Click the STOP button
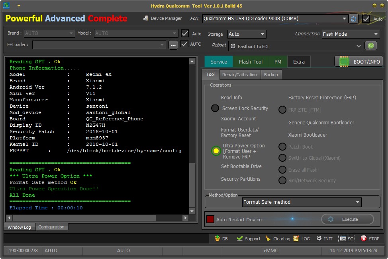This screenshot has width=388, height=259. coord(370,238)
